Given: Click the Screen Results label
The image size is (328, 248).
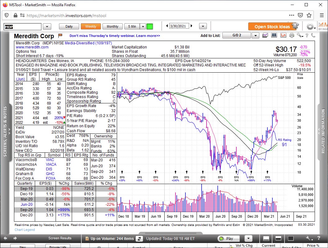Looking at the screenshot, I should pyautogui.click(x=60, y=238).
